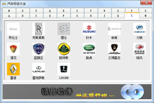Select the Lorinser logo icon
The height and width of the screenshot is (103, 154).
(13, 29)
